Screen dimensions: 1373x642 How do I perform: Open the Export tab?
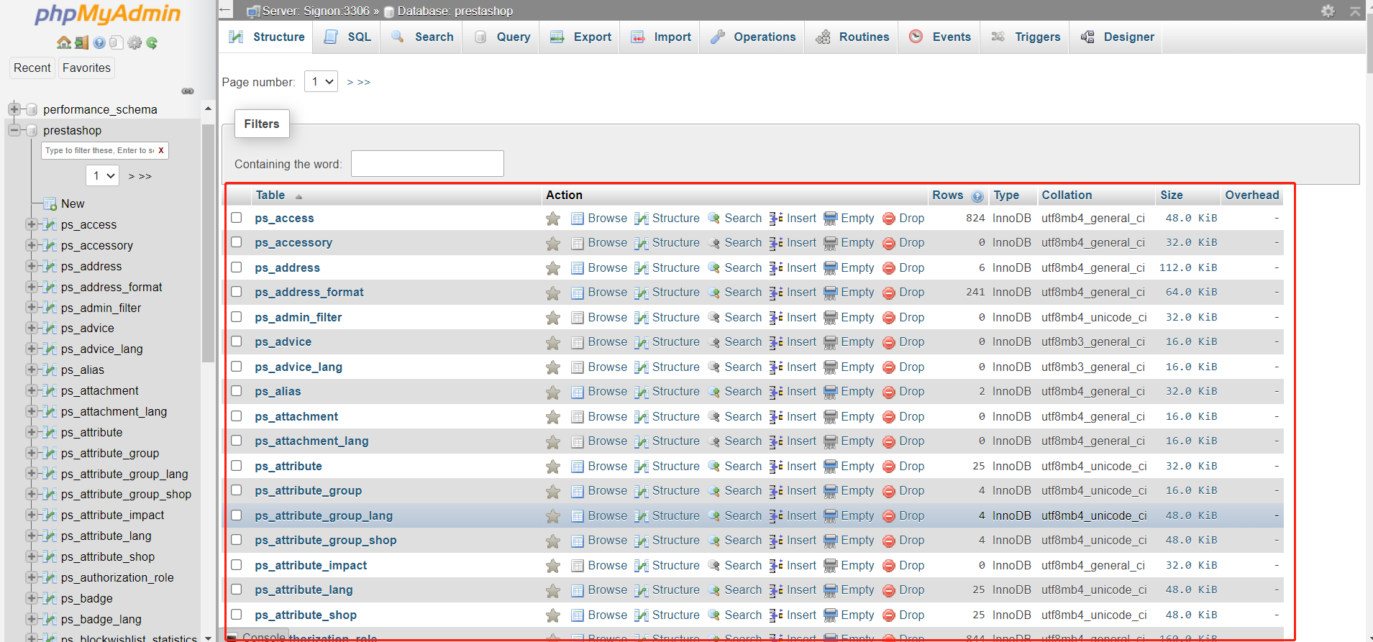click(x=580, y=37)
